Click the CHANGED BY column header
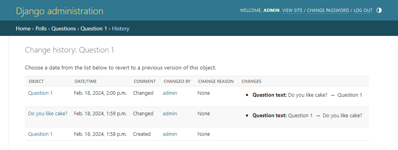 [x=177, y=81]
